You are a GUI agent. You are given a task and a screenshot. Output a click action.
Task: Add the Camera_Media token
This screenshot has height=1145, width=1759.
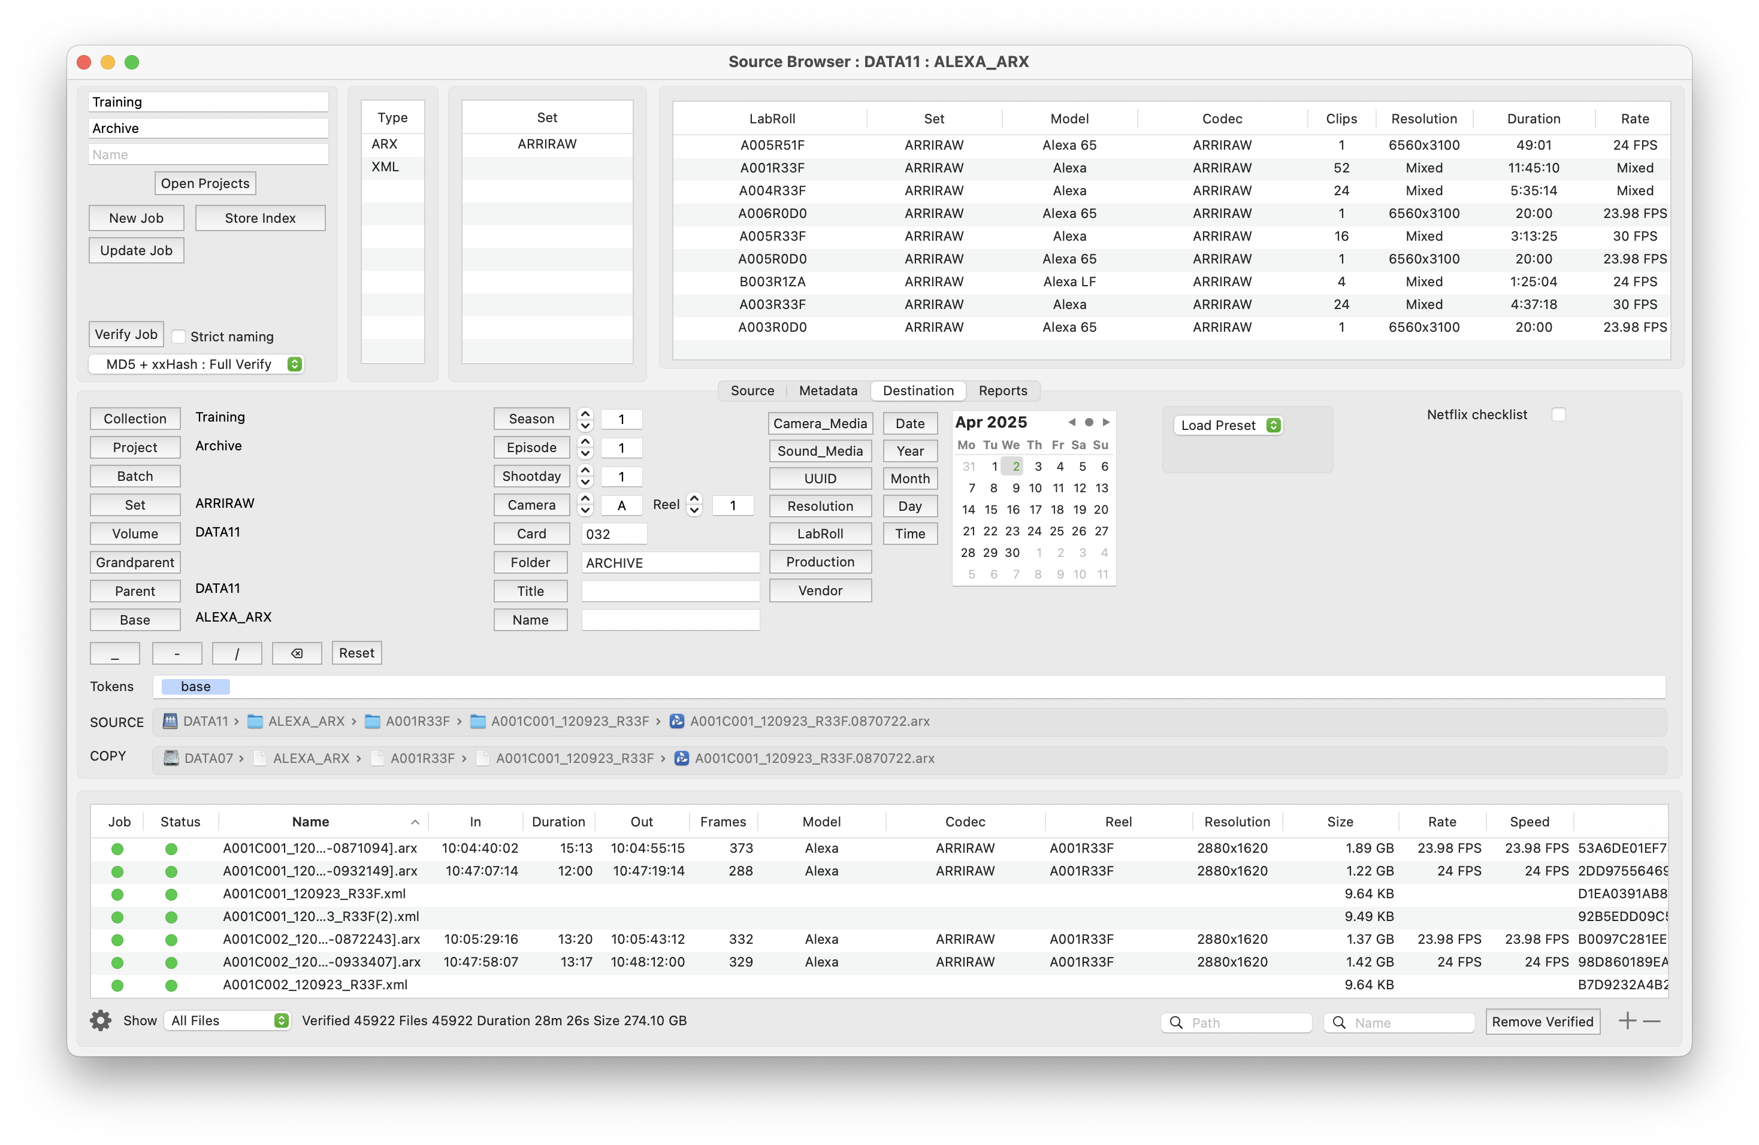(x=820, y=423)
